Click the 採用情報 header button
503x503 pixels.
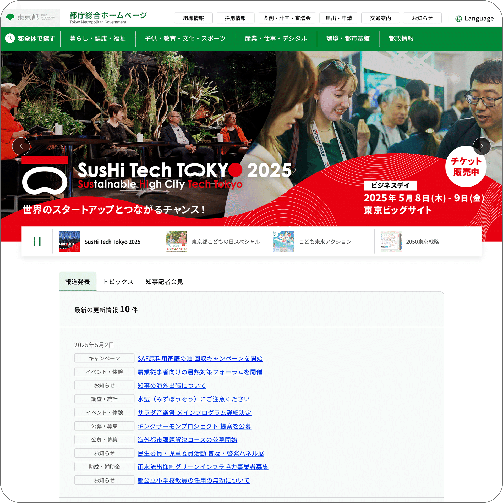coord(235,18)
